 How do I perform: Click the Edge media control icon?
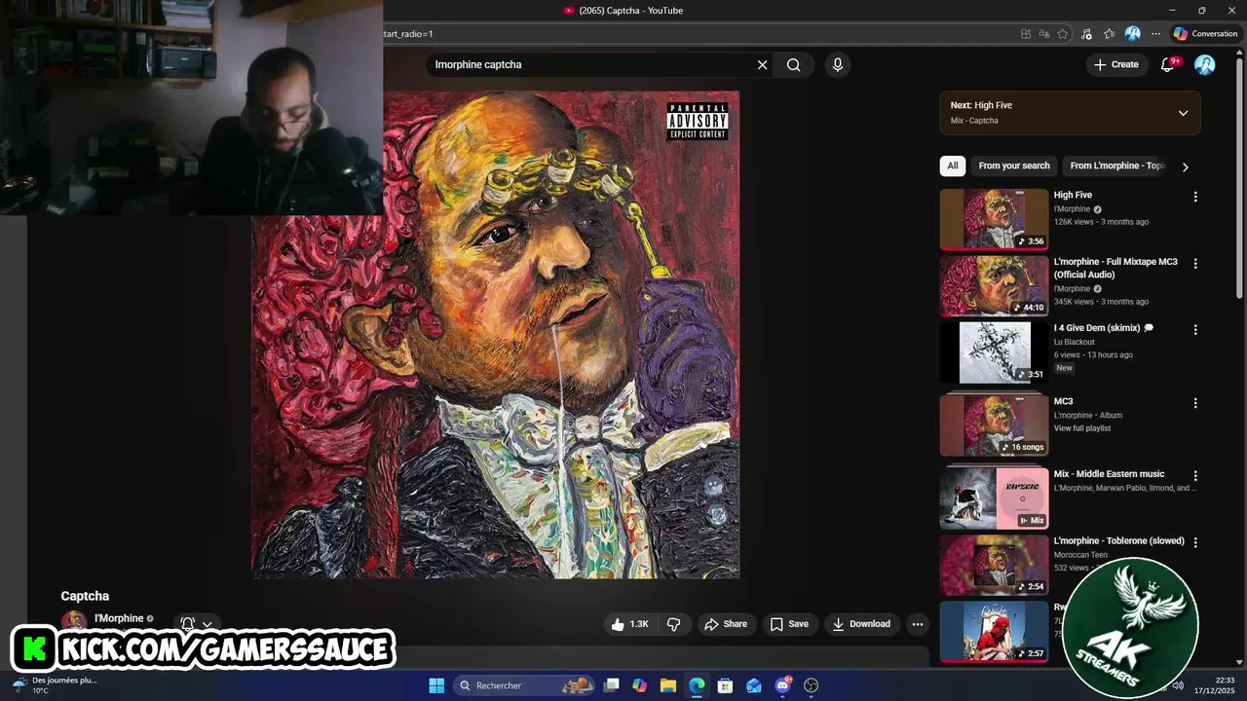click(x=1085, y=33)
